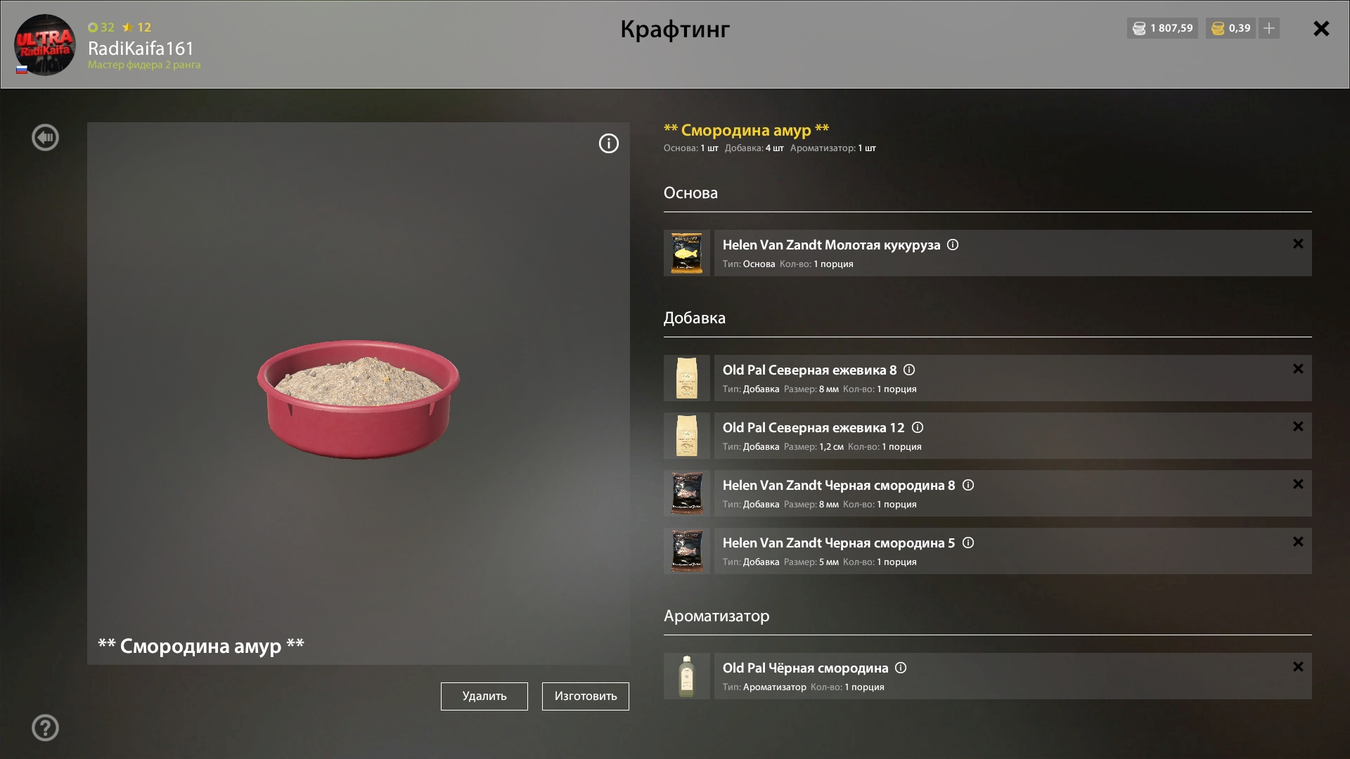This screenshot has width=1350, height=759.
Task: View info for Old Pal Северная ежевика 12
Action: [x=918, y=427]
